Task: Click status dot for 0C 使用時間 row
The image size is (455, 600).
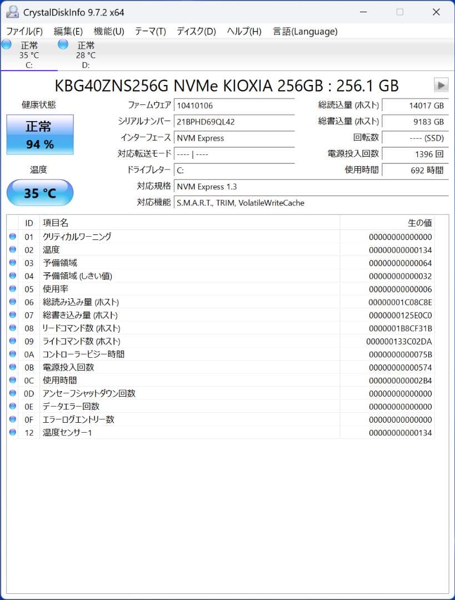Action: [x=13, y=380]
